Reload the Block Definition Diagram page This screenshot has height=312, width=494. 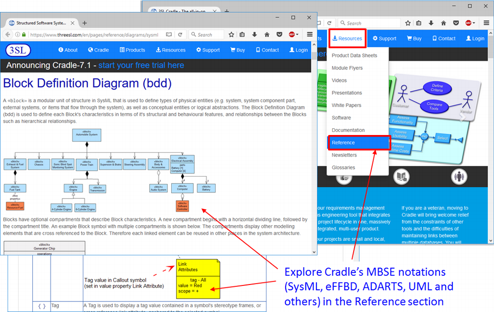[179, 34]
